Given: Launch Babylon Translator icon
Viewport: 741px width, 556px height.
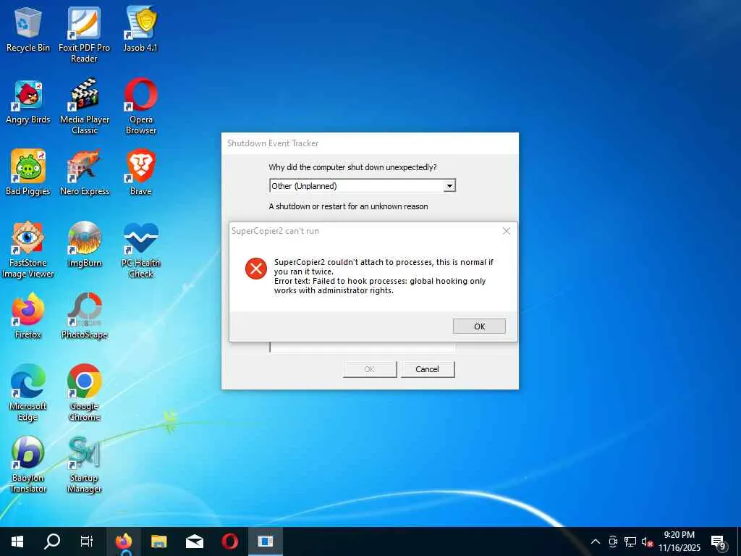Looking at the screenshot, I should tap(28, 464).
